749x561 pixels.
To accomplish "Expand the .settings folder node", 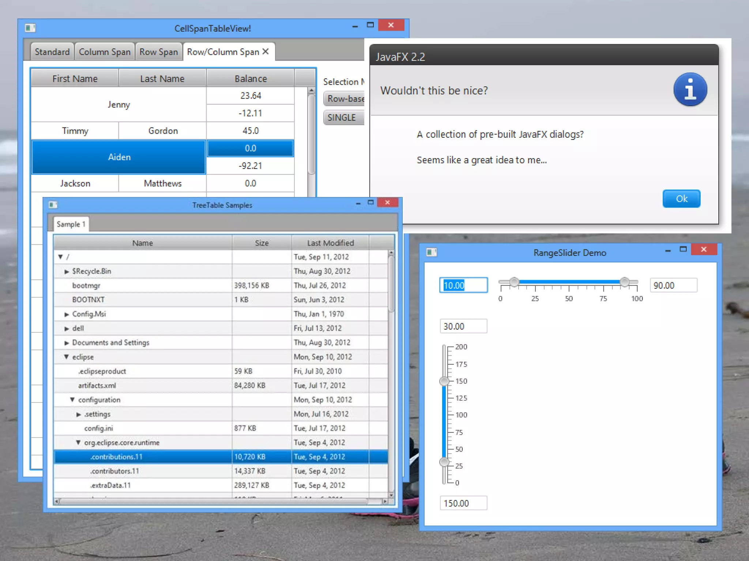I will 79,414.
